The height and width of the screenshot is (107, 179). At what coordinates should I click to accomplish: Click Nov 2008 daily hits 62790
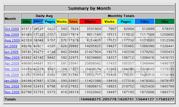click(x=26, y=92)
